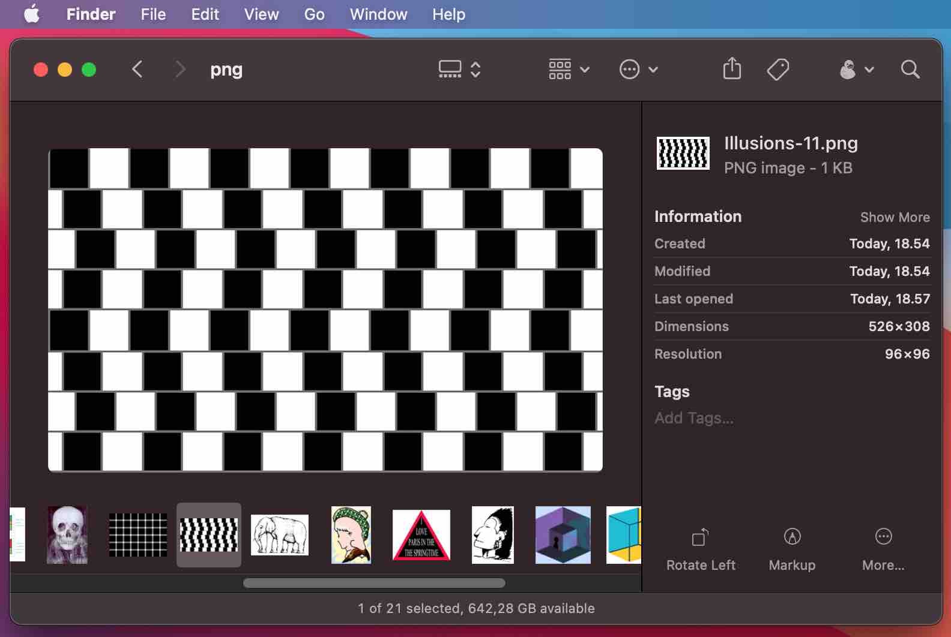The image size is (951, 637).
Task: Open the Search magnifier icon
Action: [910, 70]
